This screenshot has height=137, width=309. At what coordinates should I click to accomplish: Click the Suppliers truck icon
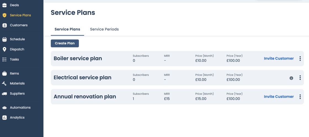coord(4,94)
